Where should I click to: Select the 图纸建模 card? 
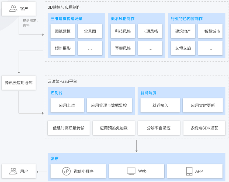coord(63,31)
